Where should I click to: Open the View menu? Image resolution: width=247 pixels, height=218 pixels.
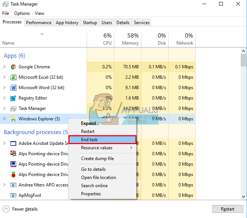pos(39,13)
